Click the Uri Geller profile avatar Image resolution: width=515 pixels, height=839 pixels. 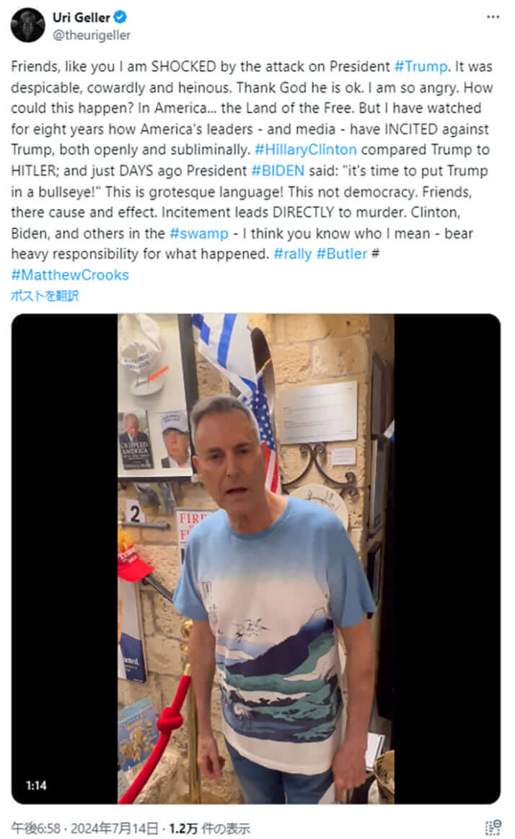[x=28, y=25]
